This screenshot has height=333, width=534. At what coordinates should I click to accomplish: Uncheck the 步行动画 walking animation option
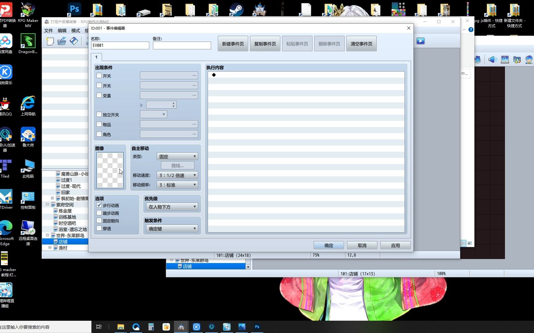click(x=99, y=205)
